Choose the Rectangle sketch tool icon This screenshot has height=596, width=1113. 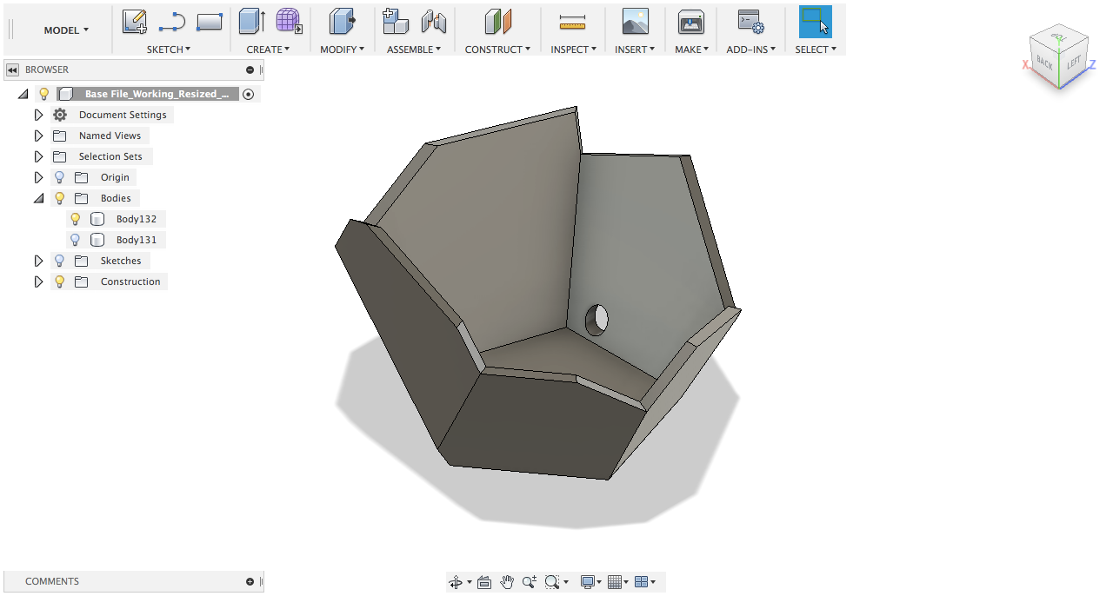point(210,22)
